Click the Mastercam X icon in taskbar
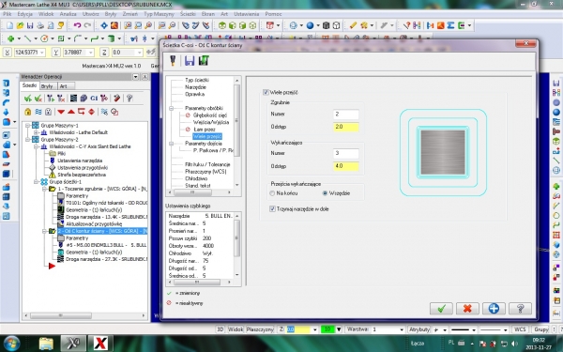 click(73, 344)
